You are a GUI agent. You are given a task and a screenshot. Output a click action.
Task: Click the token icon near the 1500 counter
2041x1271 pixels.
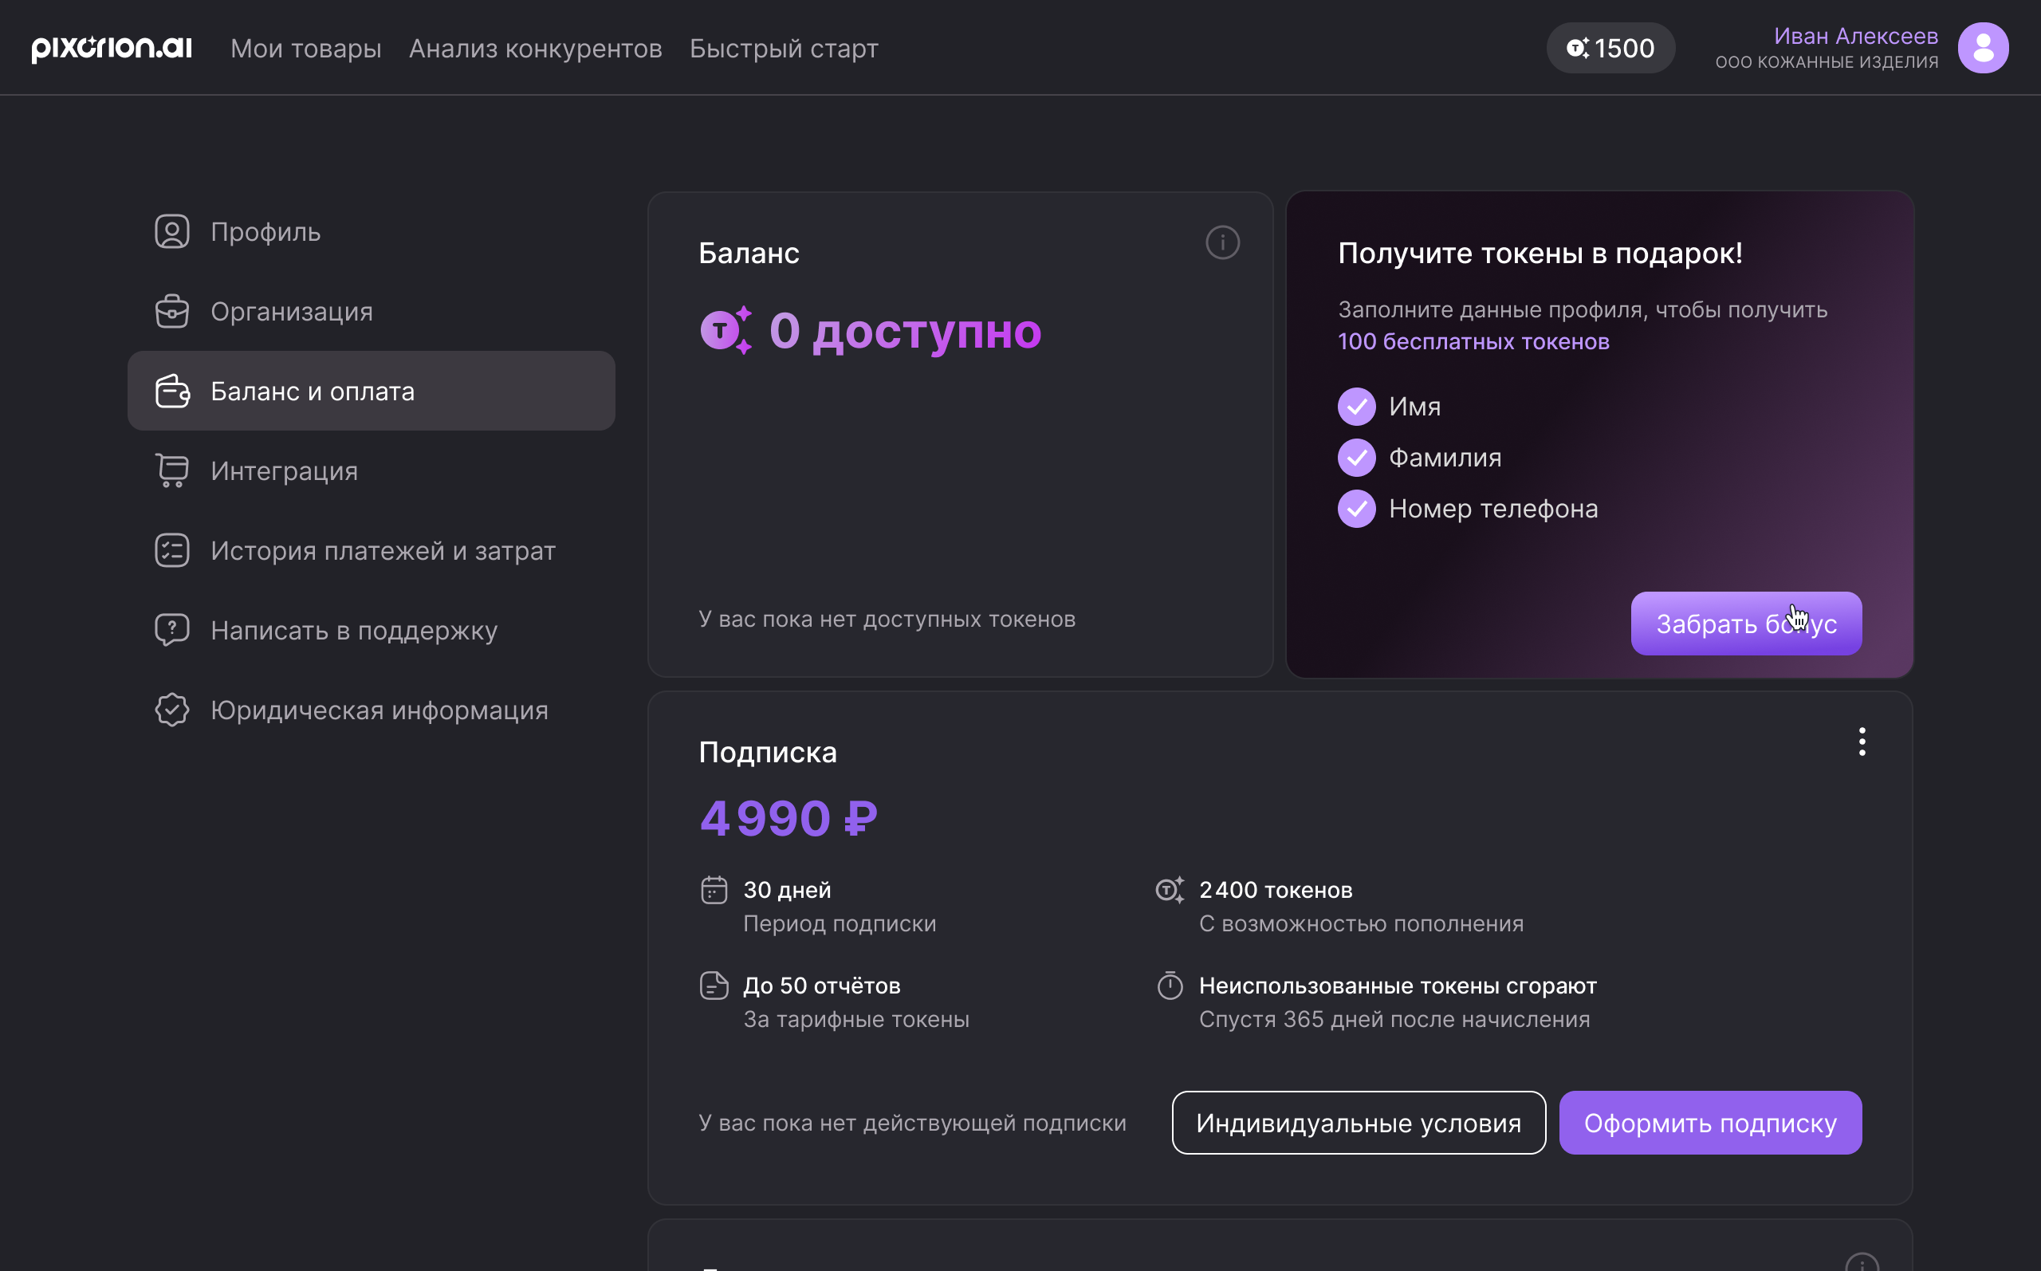[1578, 48]
